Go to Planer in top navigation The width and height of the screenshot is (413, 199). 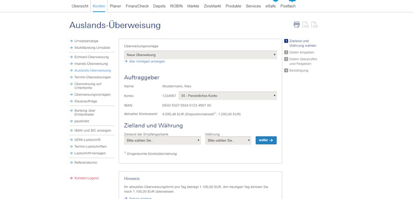(x=115, y=6)
